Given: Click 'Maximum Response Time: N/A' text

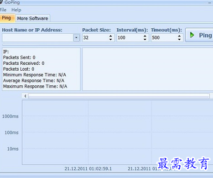Looking at the screenshot, I should pos(35,86).
